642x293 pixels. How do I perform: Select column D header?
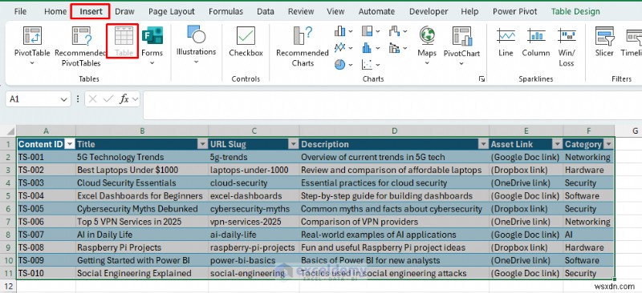(394, 130)
